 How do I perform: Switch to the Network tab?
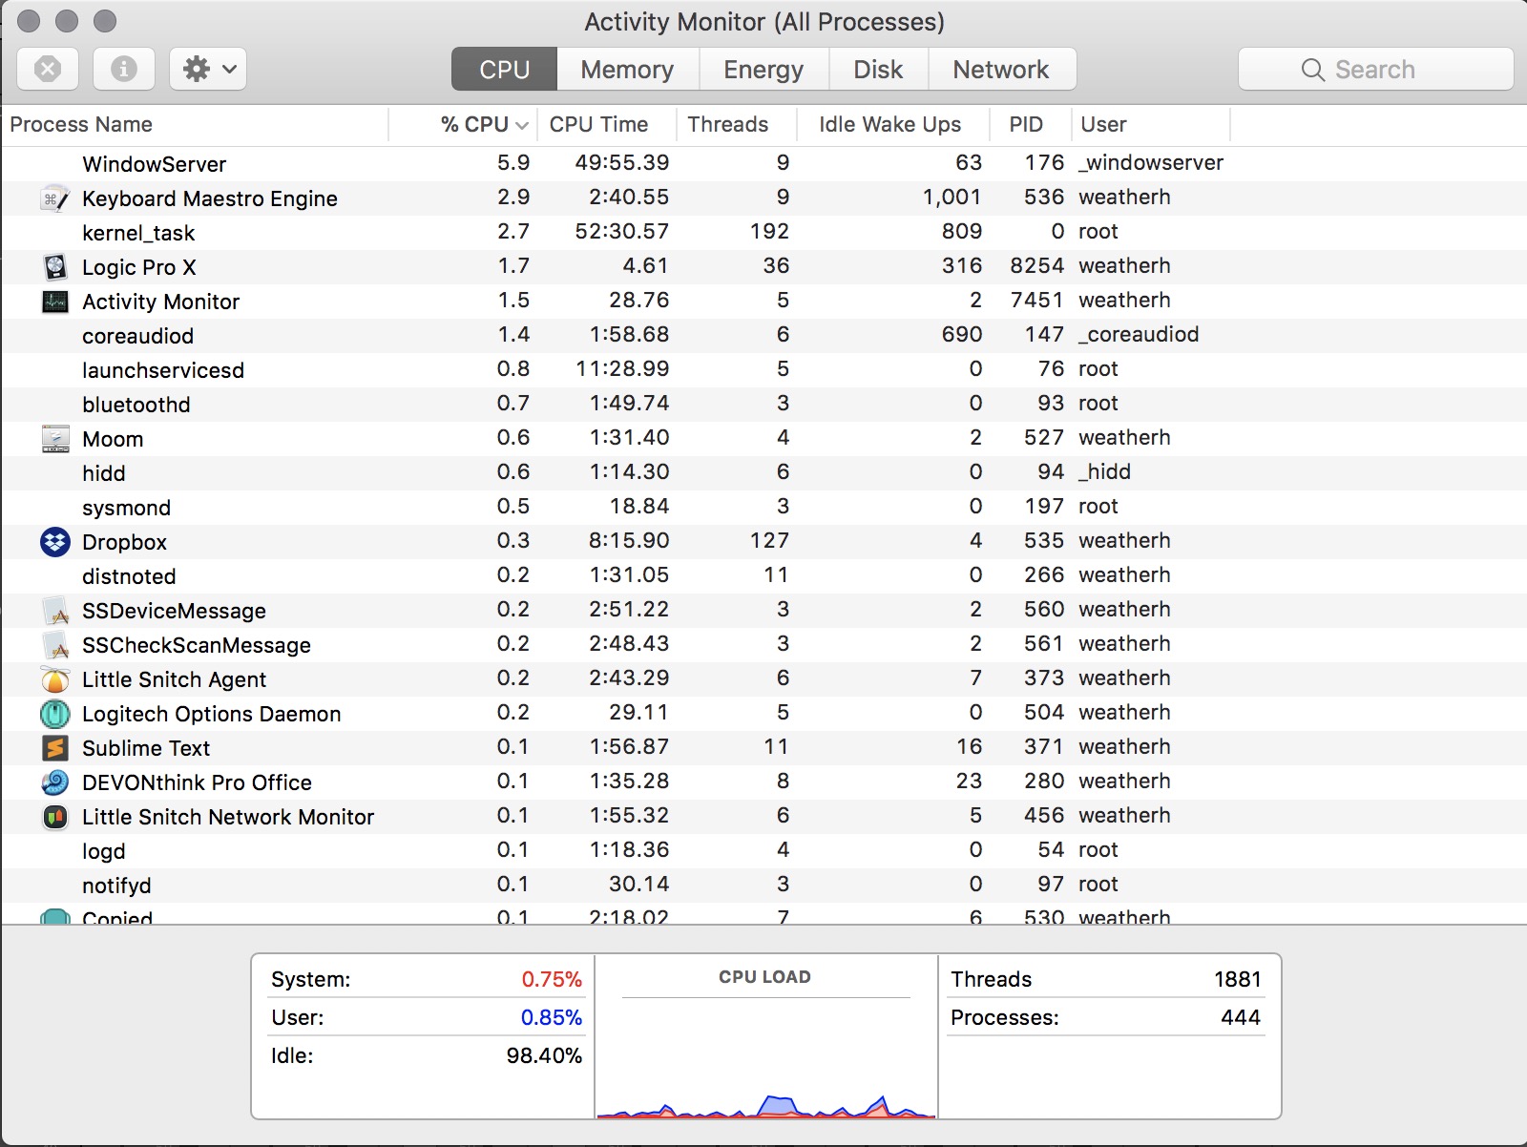click(1001, 69)
